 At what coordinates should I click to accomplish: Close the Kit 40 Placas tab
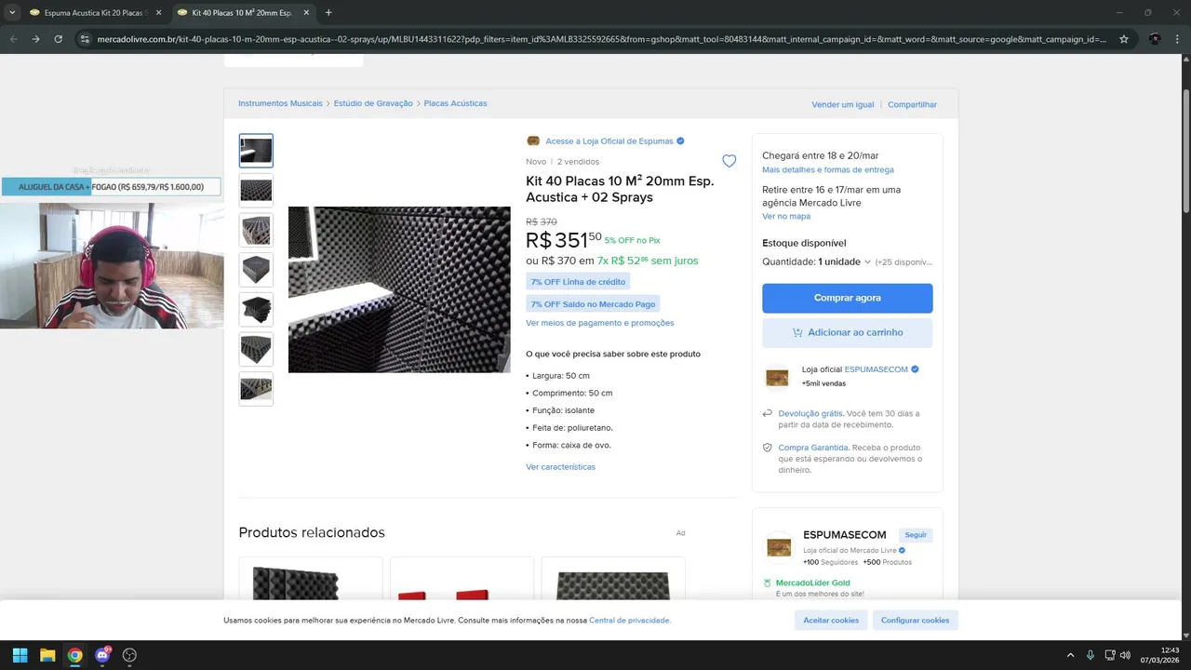(306, 13)
